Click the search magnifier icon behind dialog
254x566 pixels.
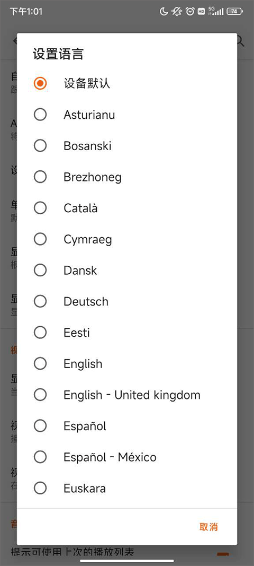pos(241,41)
